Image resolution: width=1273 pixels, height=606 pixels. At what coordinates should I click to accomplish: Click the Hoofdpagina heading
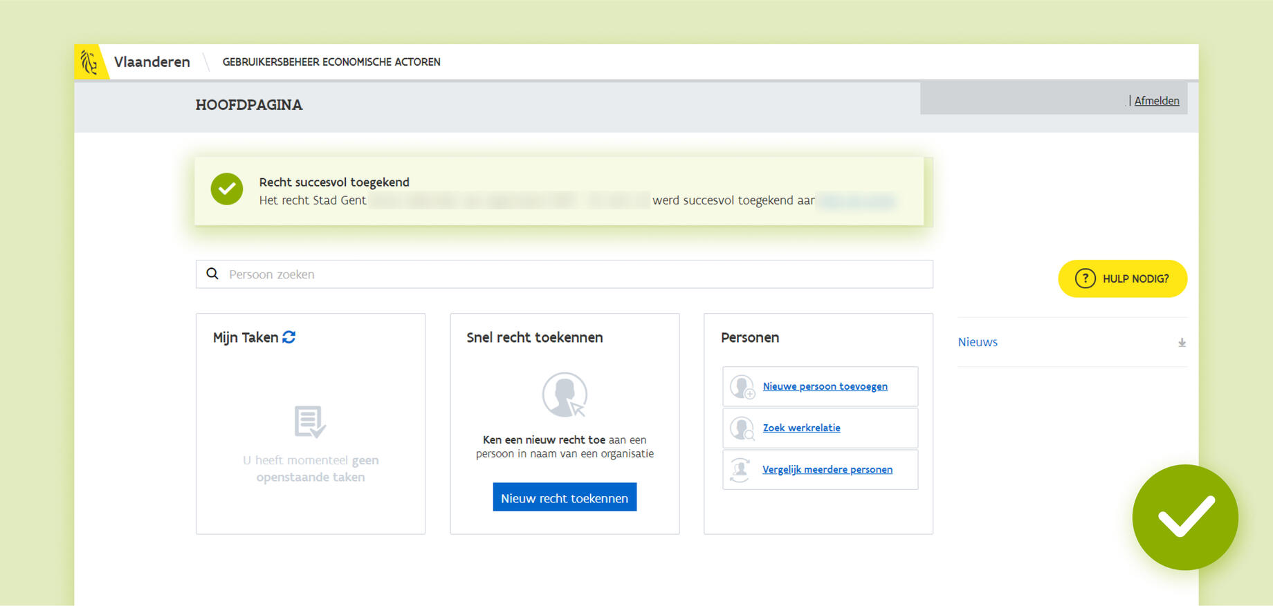pos(249,105)
